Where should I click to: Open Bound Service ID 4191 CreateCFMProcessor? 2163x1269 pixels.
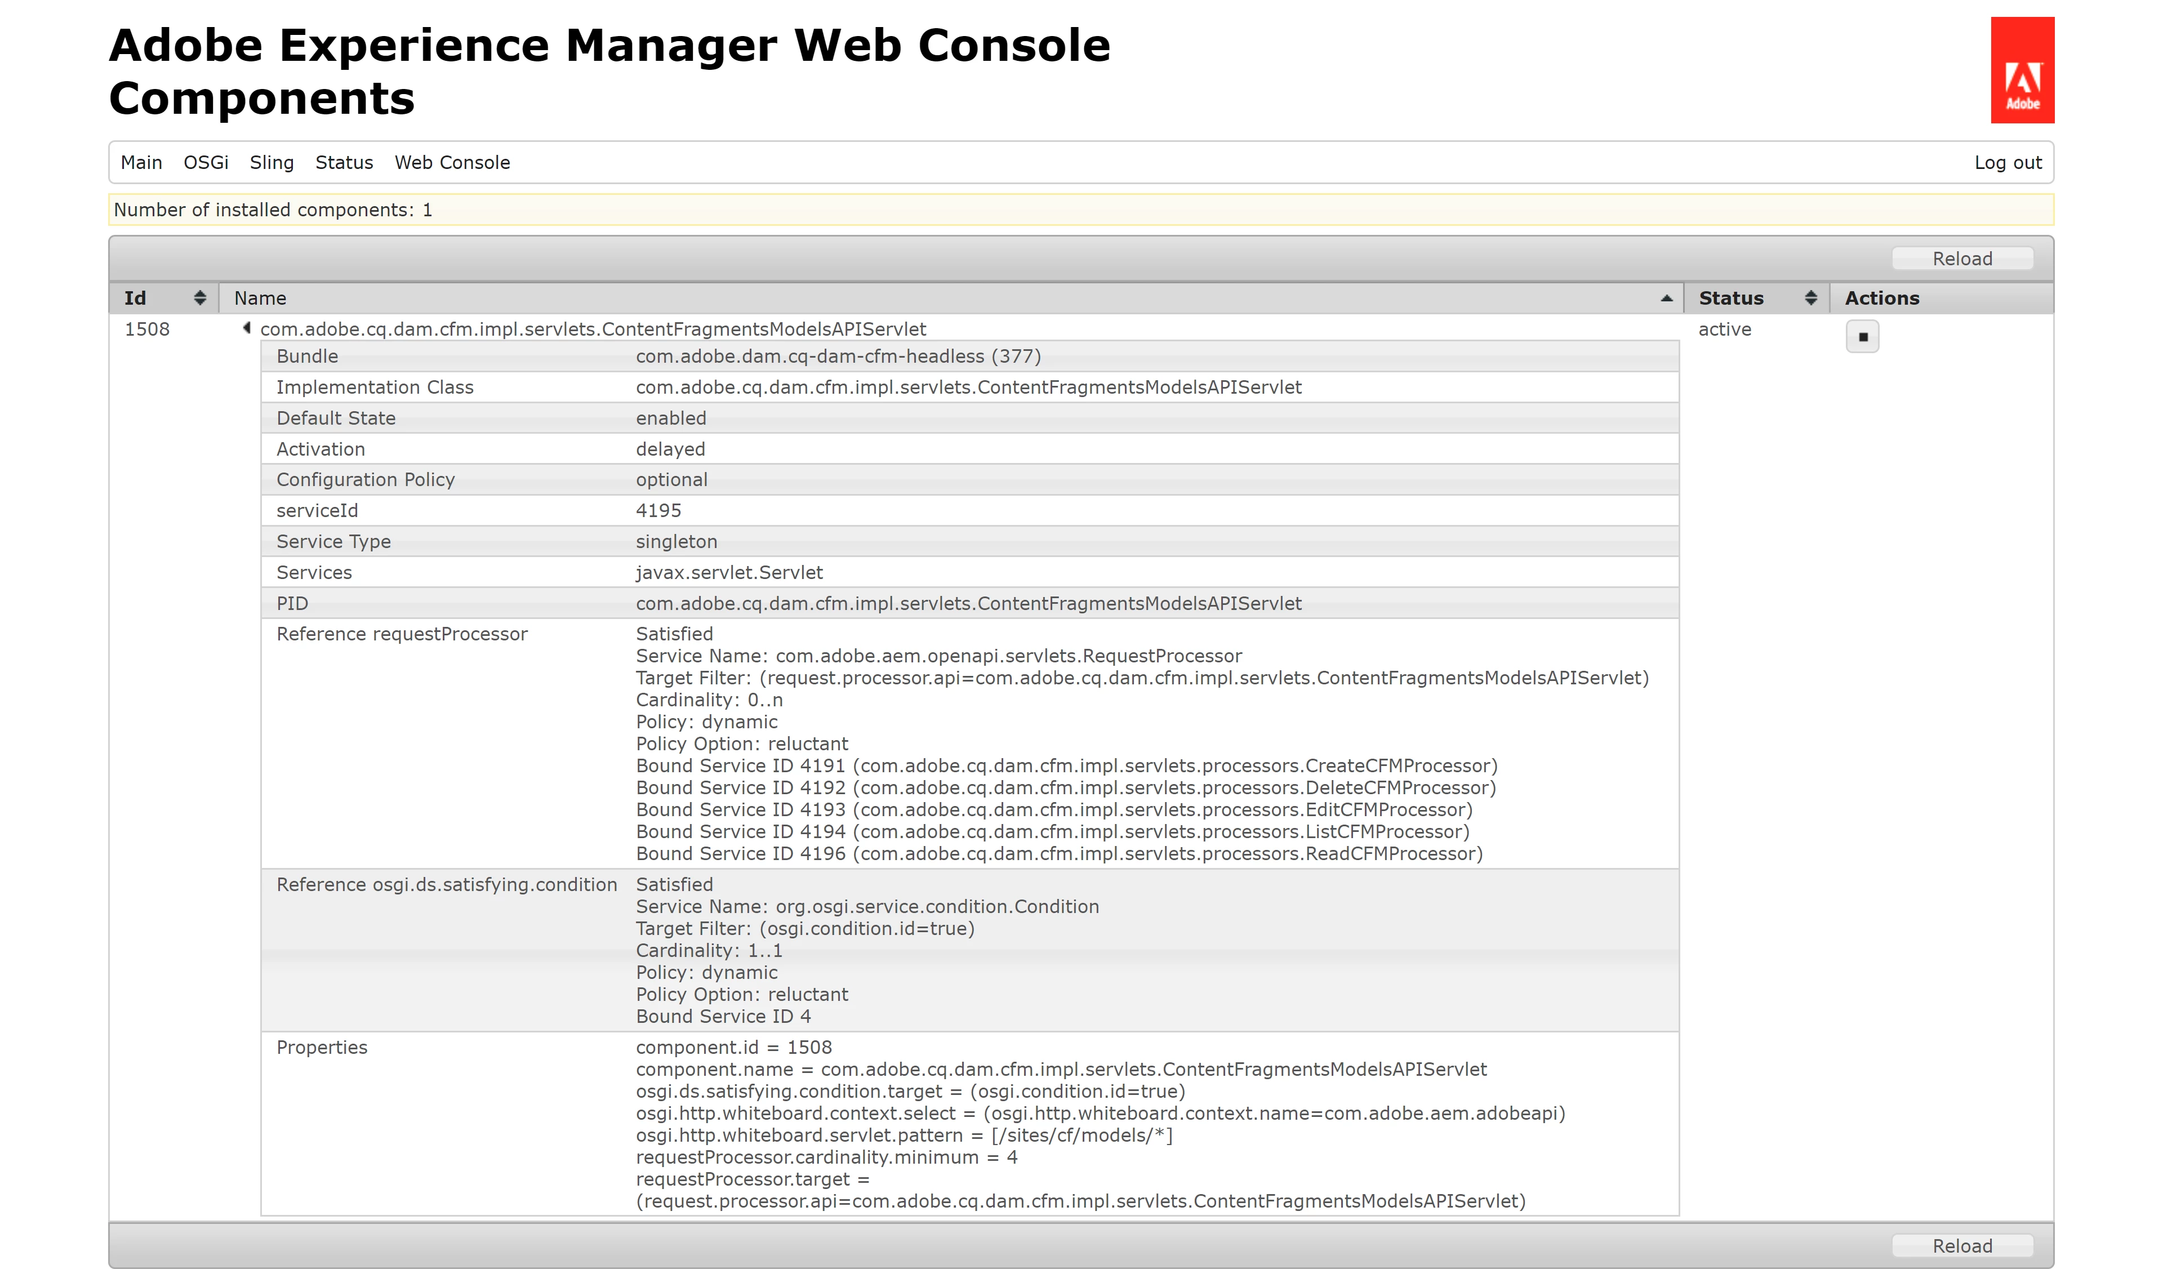tap(821, 766)
